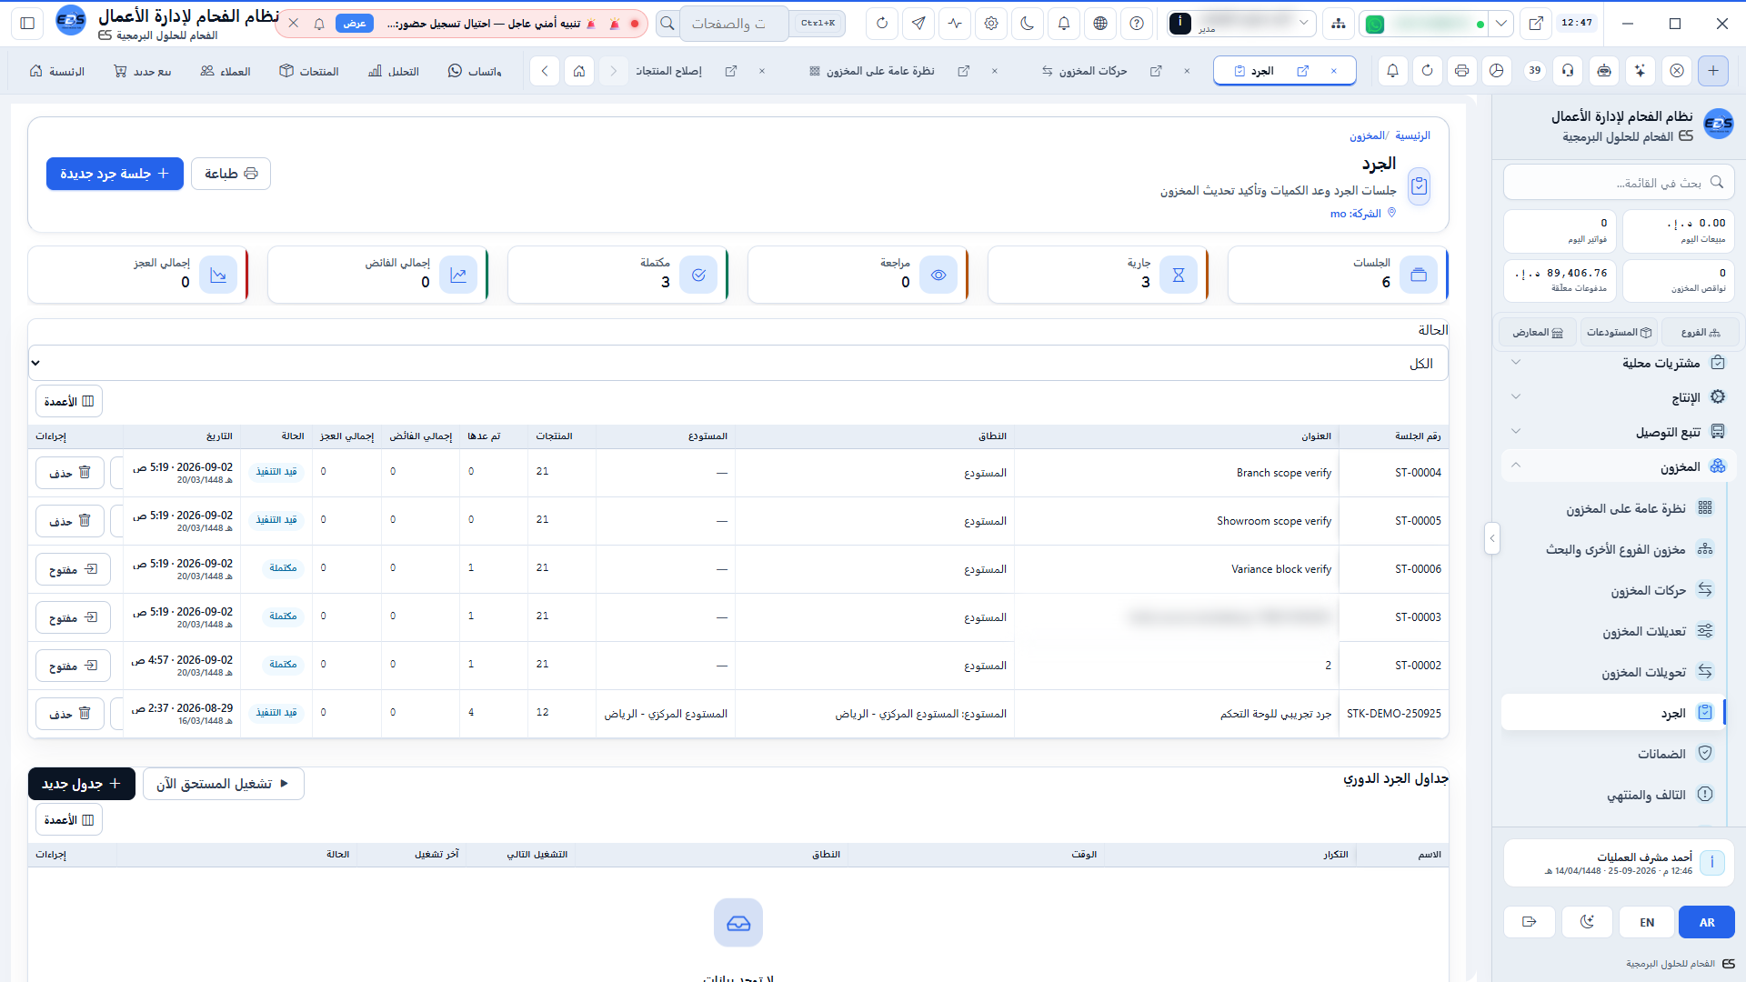Open the help question mark icon
1746x982 pixels.
[x=1137, y=24]
